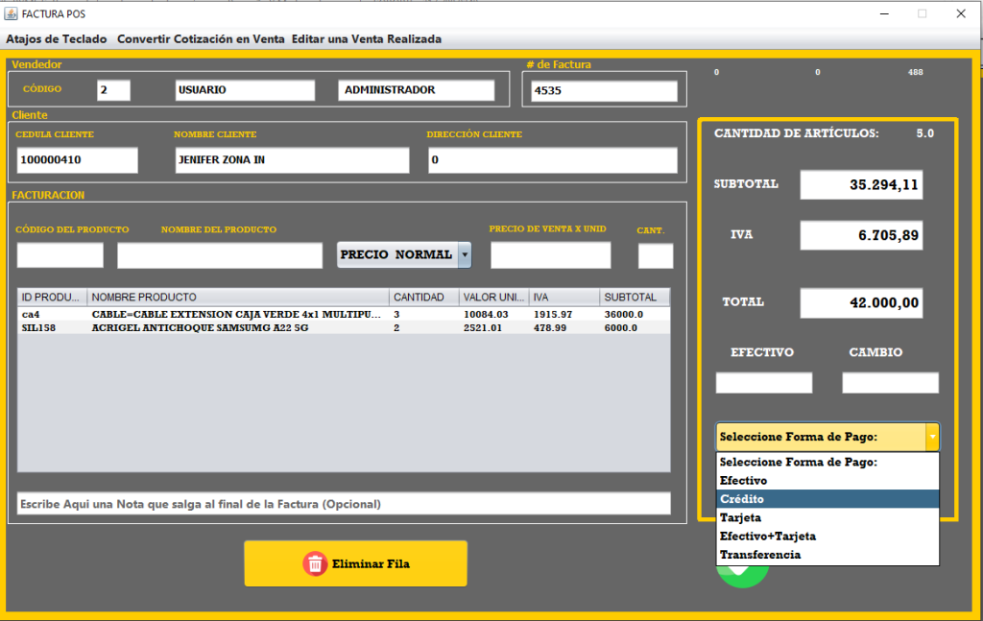The height and width of the screenshot is (621, 983).
Task: Open Atajos de Teclado menu
Action: [57, 39]
